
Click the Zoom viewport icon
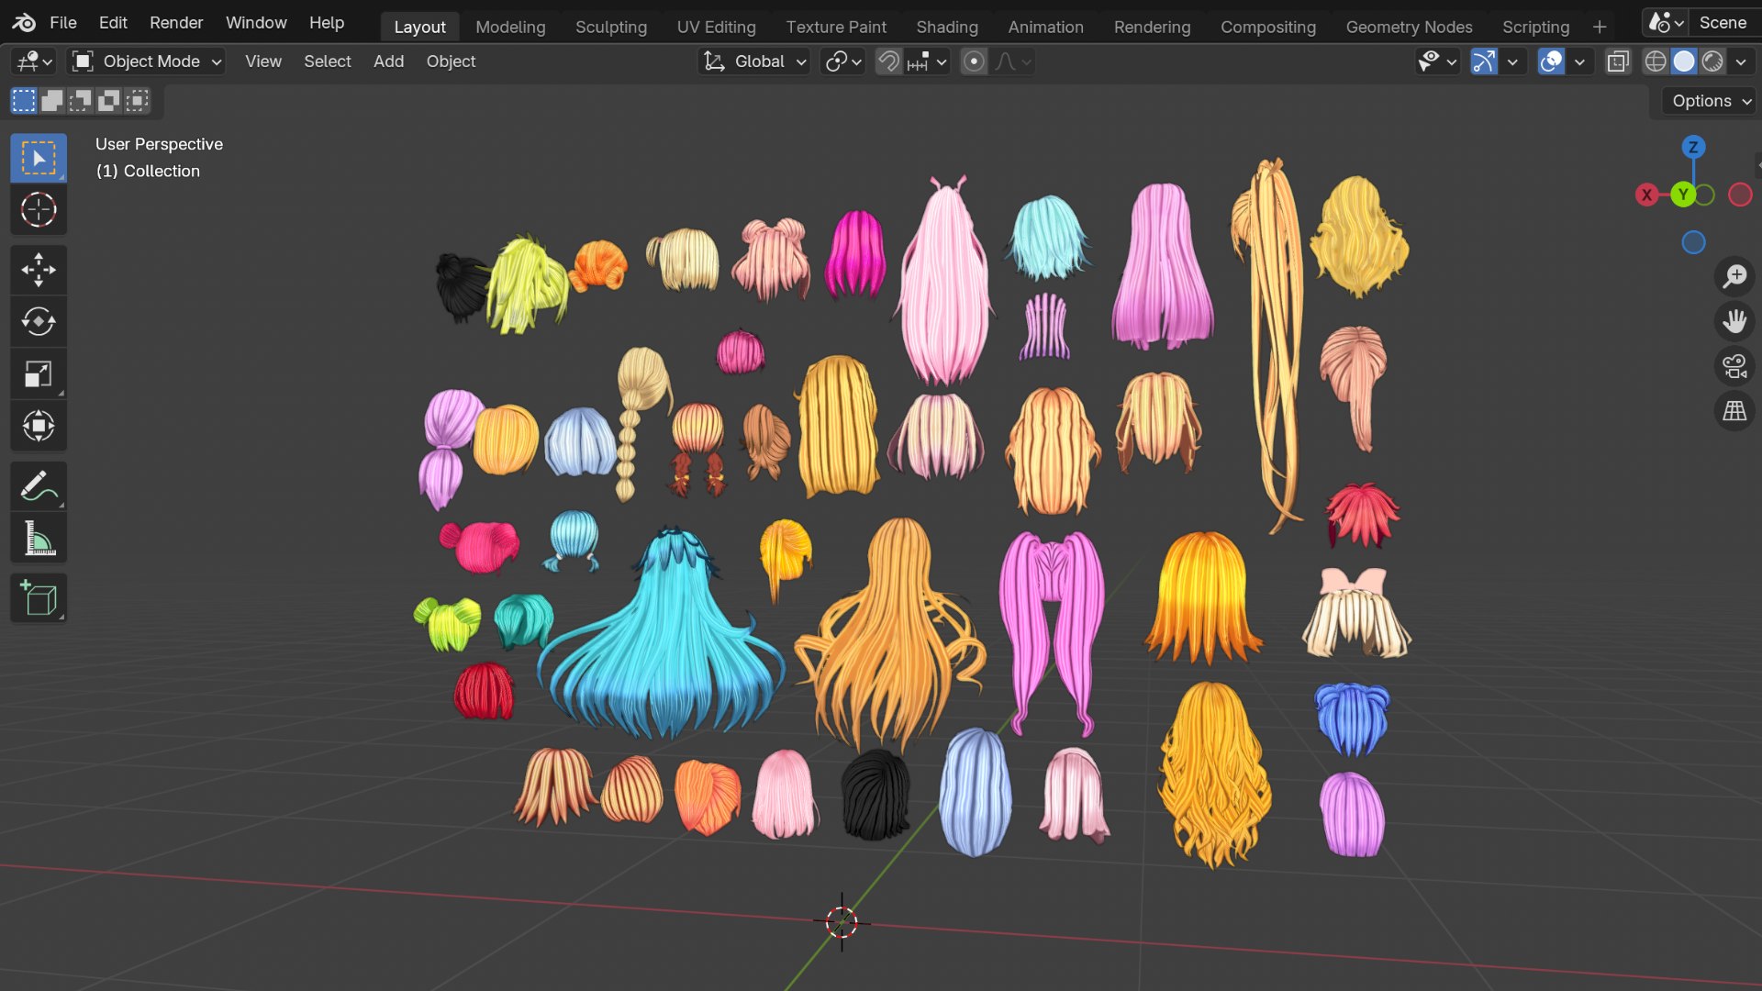(1734, 275)
